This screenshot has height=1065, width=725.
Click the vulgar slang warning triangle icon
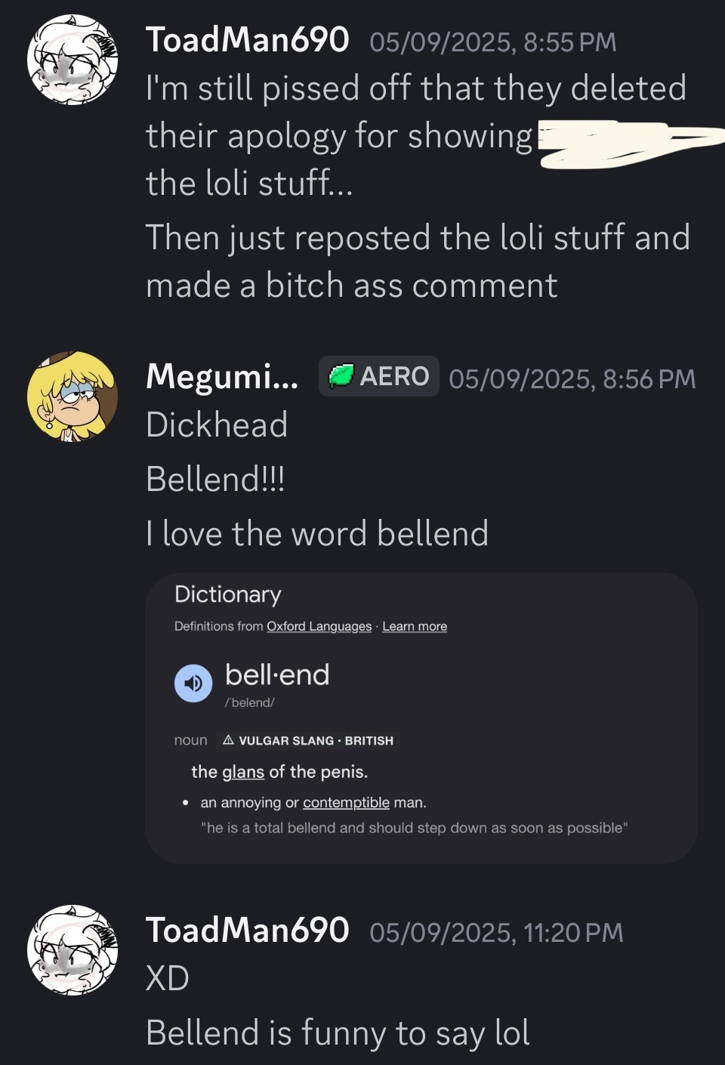click(x=228, y=740)
